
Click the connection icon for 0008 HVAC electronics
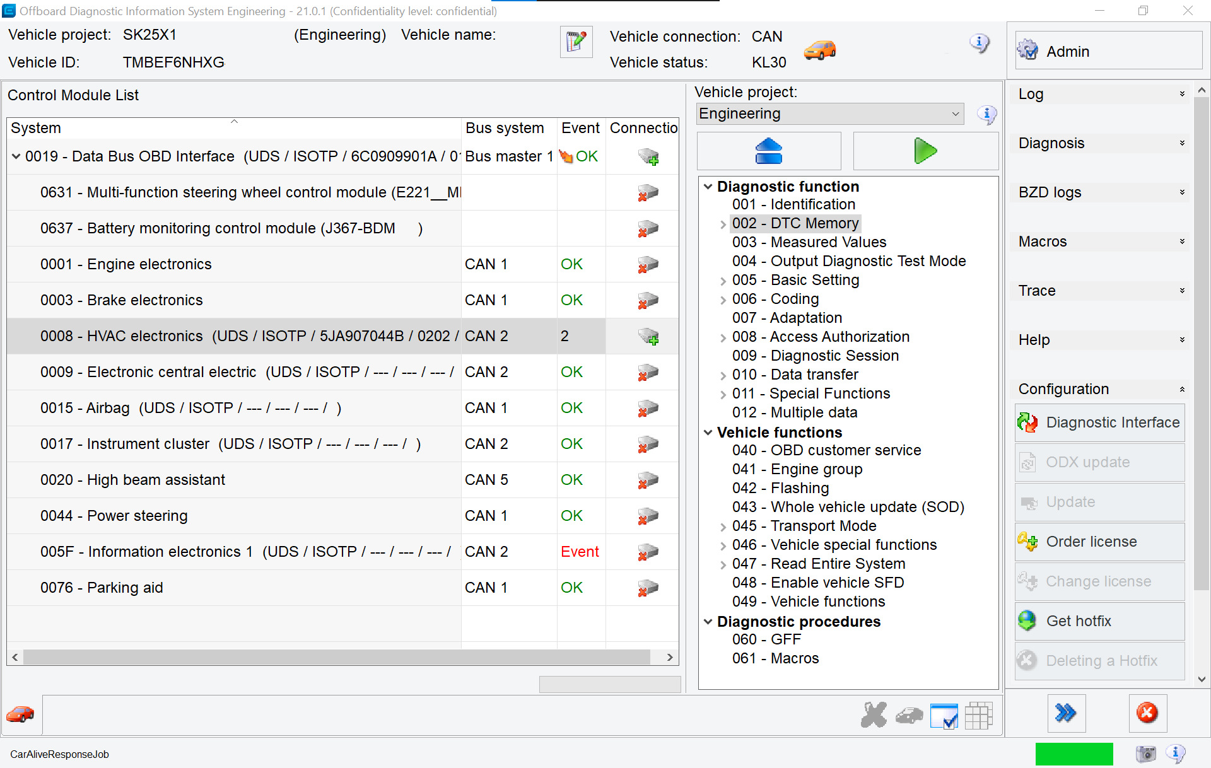648,336
